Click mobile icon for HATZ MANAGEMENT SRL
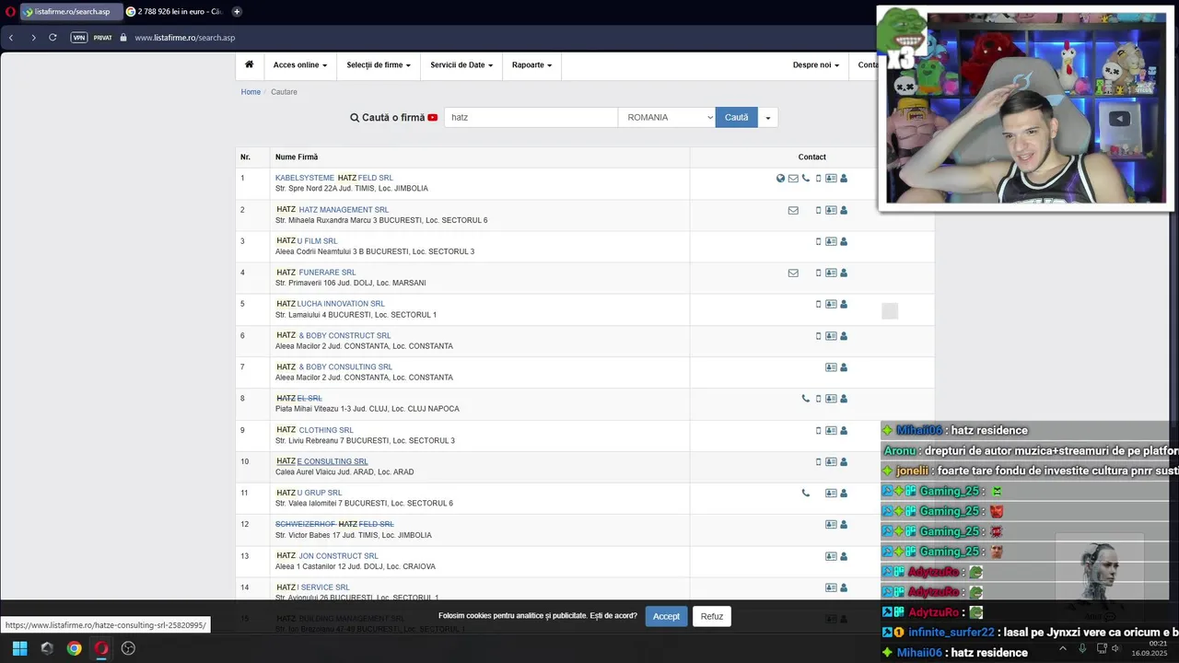Screen dimensions: 1179x663 click(x=818, y=210)
